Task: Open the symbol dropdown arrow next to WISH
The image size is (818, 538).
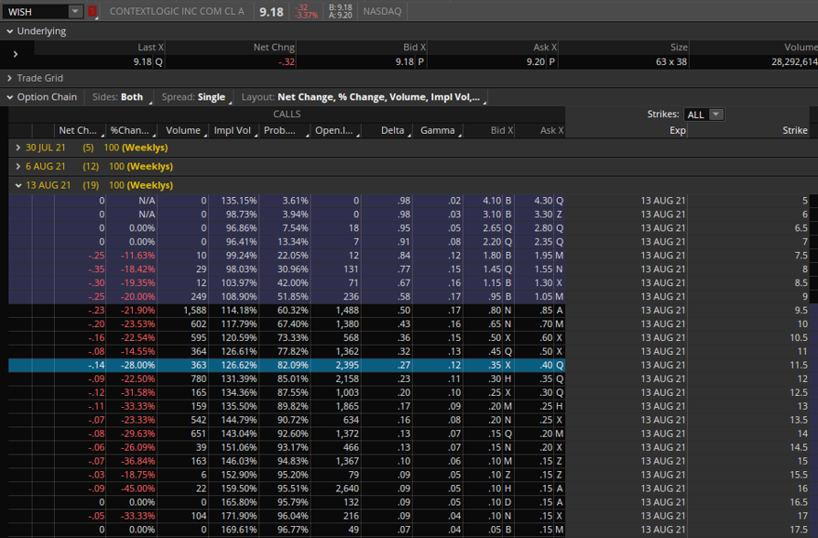Action: (75, 12)
